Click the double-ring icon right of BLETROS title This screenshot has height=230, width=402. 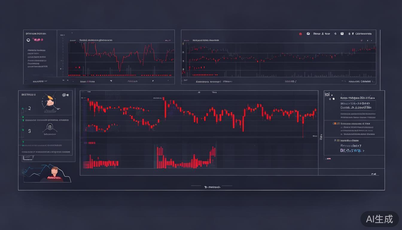tap(64, 95)
